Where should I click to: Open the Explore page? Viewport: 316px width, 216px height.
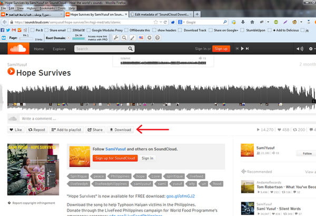(60, 49)
